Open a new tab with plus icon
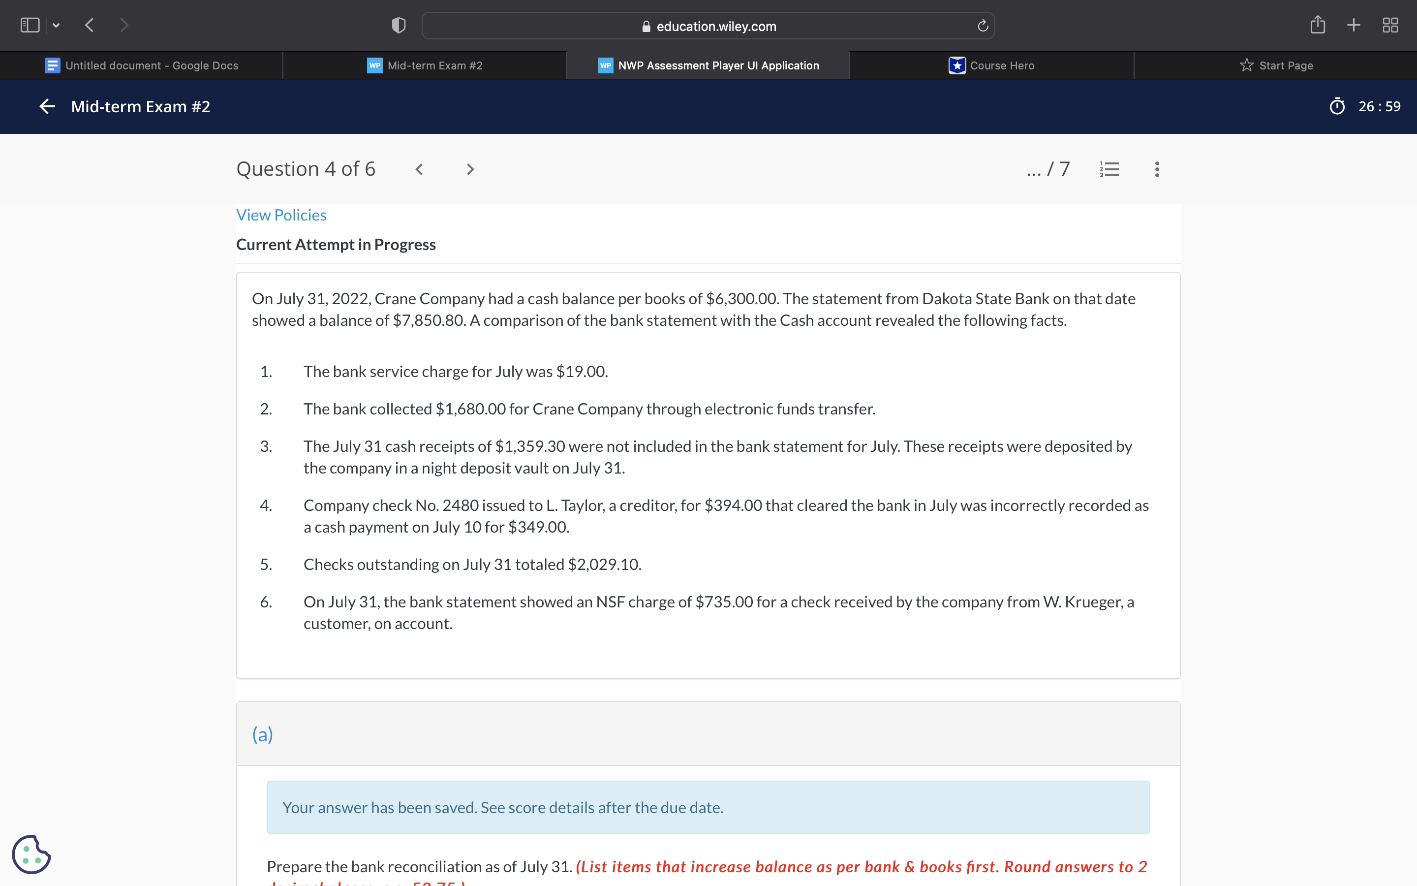This screenshot has height=886, width=1417. click(x=1353, y=25)
